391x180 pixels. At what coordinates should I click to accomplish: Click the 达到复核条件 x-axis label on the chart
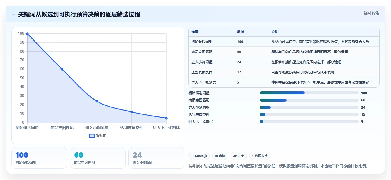click(132, 128)
